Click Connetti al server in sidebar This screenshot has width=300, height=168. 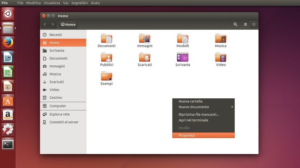pos(64,122)
